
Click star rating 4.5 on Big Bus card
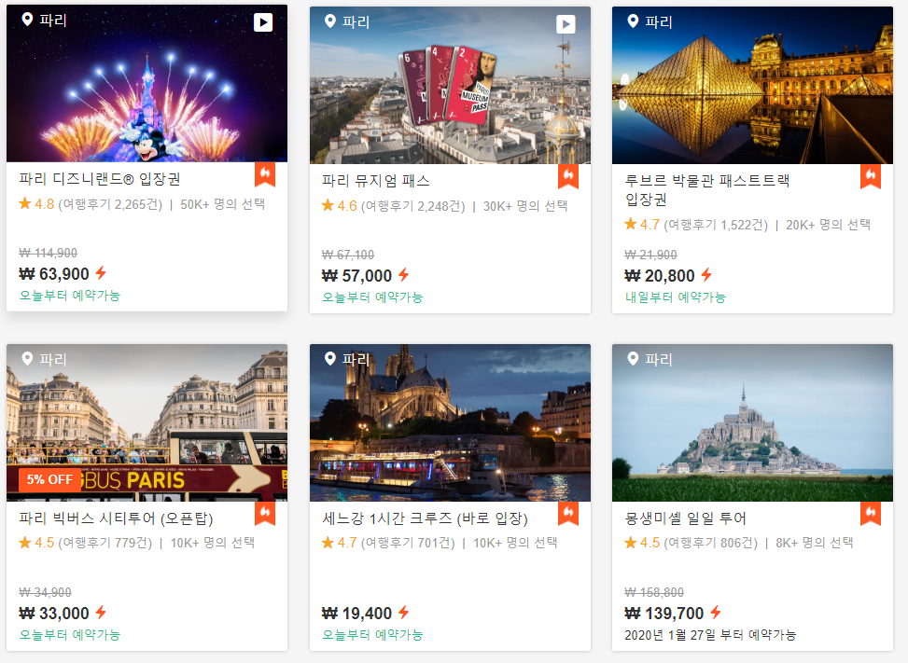click(36, 543)
